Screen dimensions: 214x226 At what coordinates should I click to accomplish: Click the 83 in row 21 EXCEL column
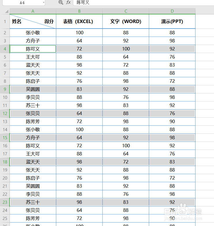[79, 186]
